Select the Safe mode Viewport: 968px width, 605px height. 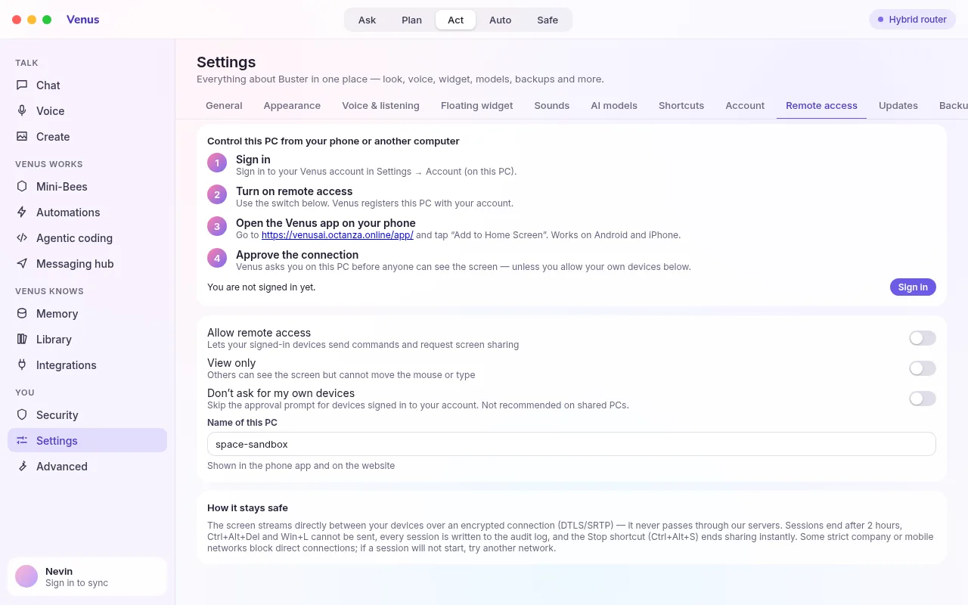click(548, 20)
